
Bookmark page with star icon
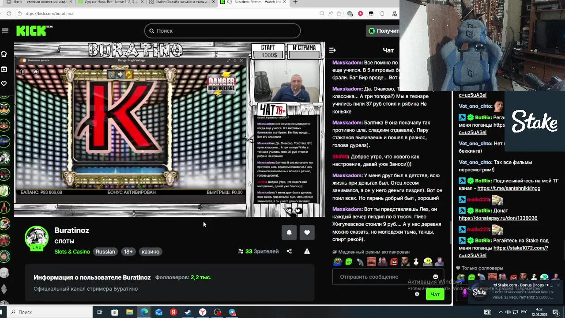tap(339, 14)
